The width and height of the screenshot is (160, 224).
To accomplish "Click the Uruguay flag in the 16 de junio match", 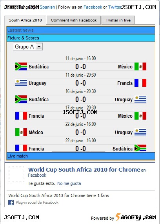I will [140, 99].
